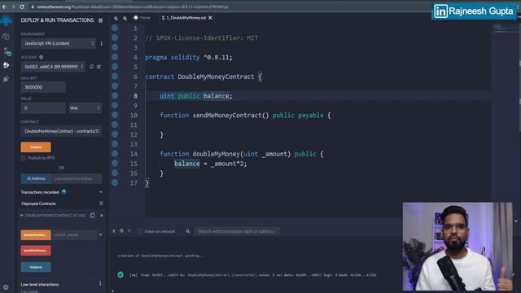Open the Contract selection dropdown
Viewport: 521px width, 293px height.
pyautogui.click(x=62, y=131)
